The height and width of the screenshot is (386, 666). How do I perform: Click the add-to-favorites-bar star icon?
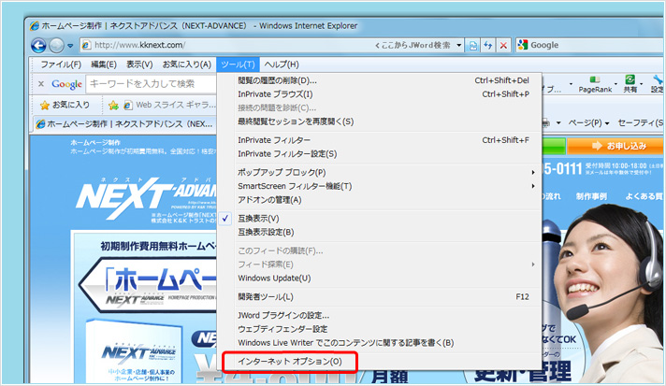point(113,105)
